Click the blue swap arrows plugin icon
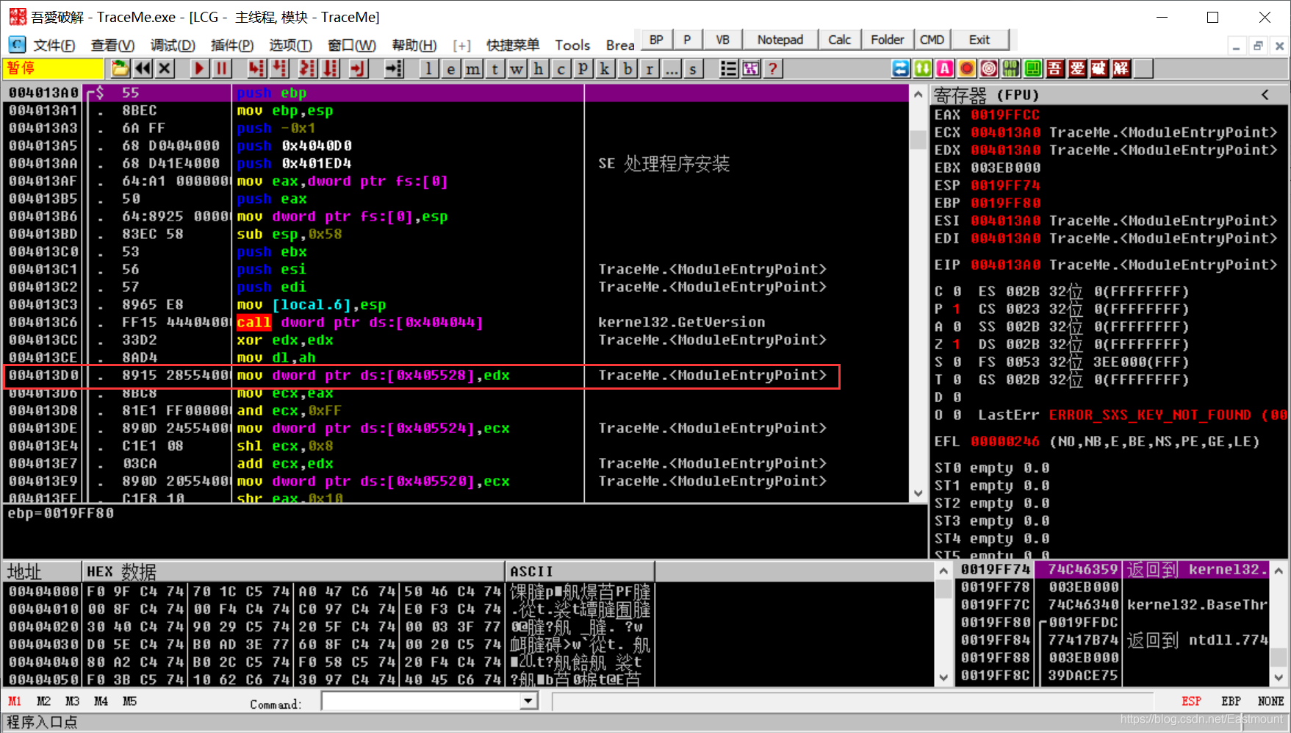This screenshot has width=1291, height=733. coord(901,69)
